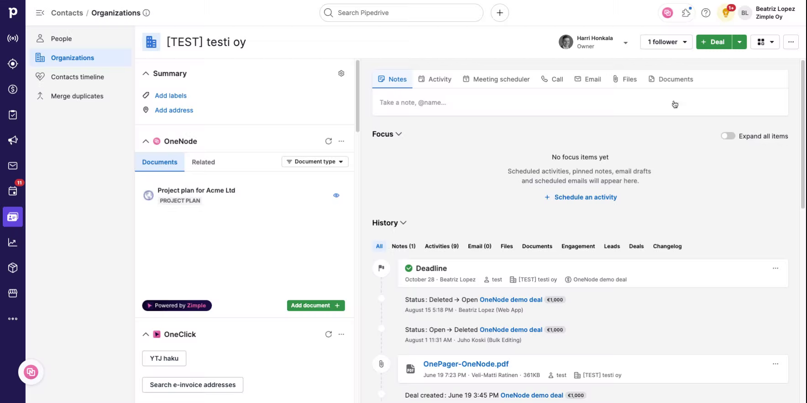Viewport: 807px width, 403px height.
Task: Switch to Meeting scheduler tab
Action: click(x=496, y=79)
